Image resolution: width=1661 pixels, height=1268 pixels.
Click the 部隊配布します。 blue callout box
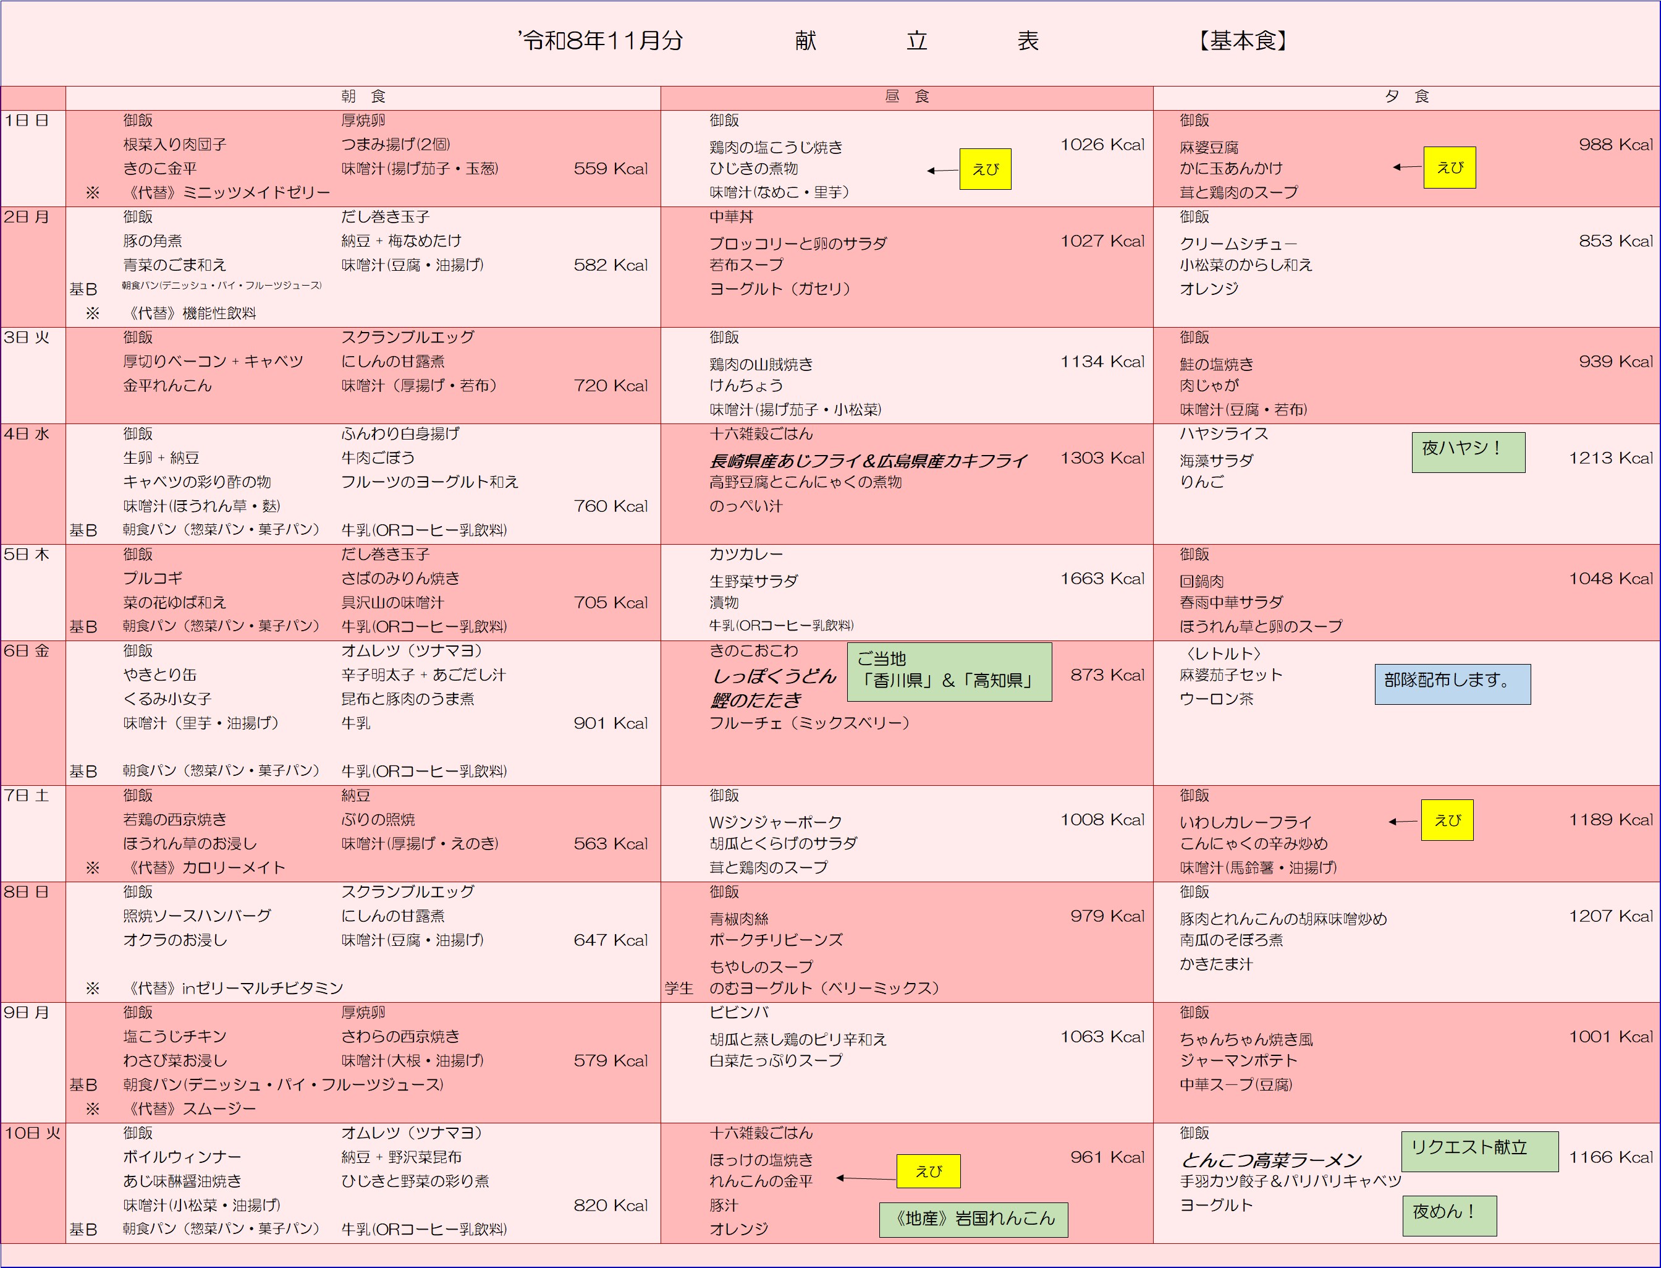point(1452,684)
